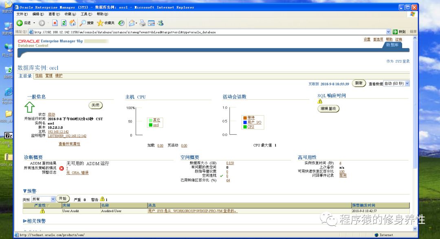This screenshot has width=440, height=239.
Task: Switch to the 维护 tab
Action: [59, 76]
